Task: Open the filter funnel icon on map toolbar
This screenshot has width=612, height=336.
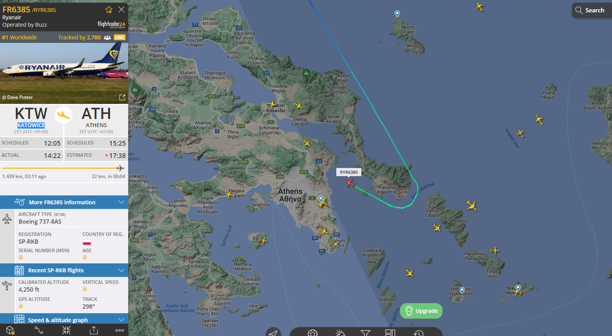Action: [365, 333]
